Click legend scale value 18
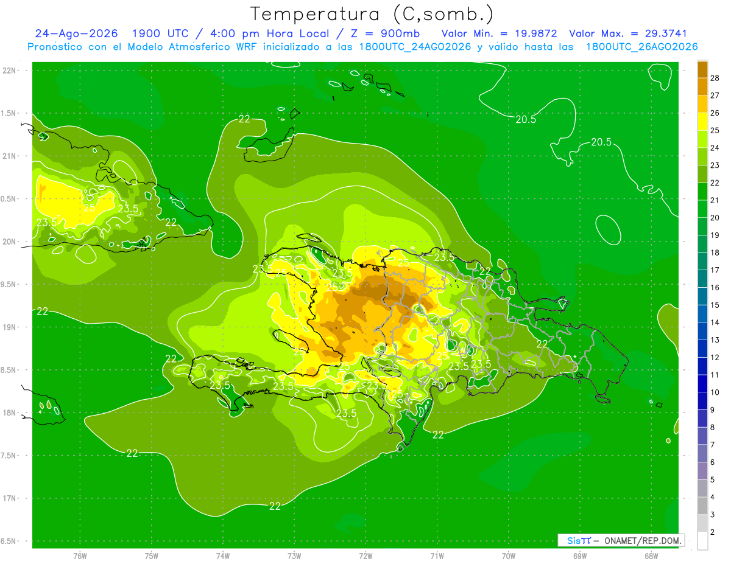The height and width of the screenshot is (564, 731). (x=716, y=252)
